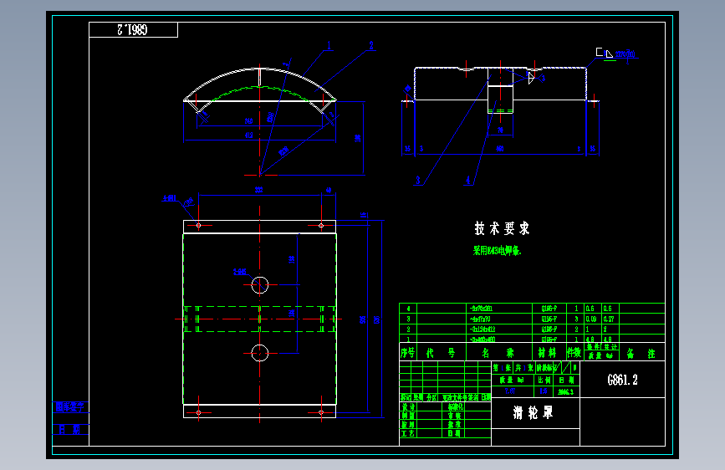Click the upper Φ45 circle in plan view

pos(260,285)
